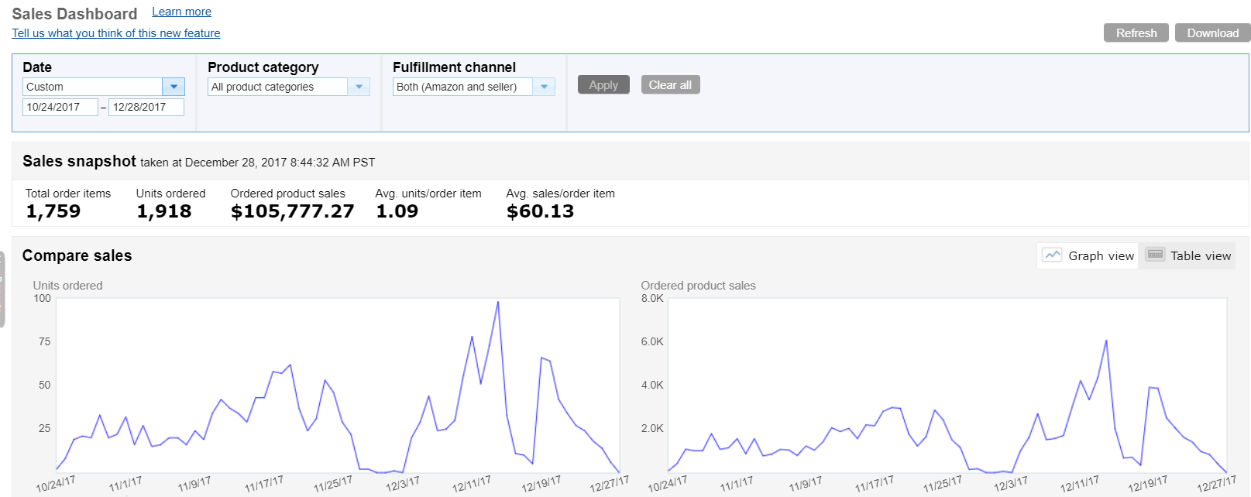
Task: Click the Ordered product sales value $105,777.27
Action: 292,211
